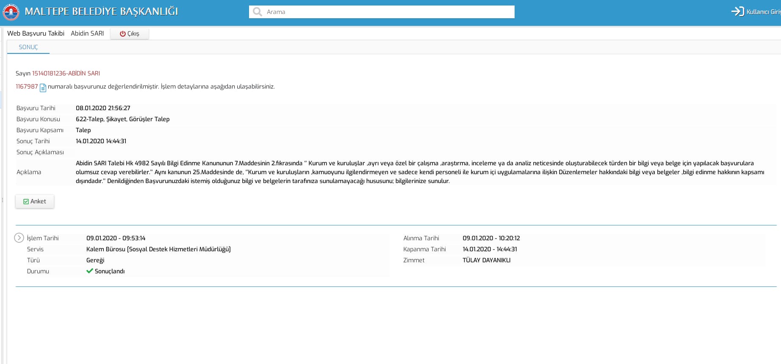Expand the İşlem Tarihi row chevron

tap(19, 238)
